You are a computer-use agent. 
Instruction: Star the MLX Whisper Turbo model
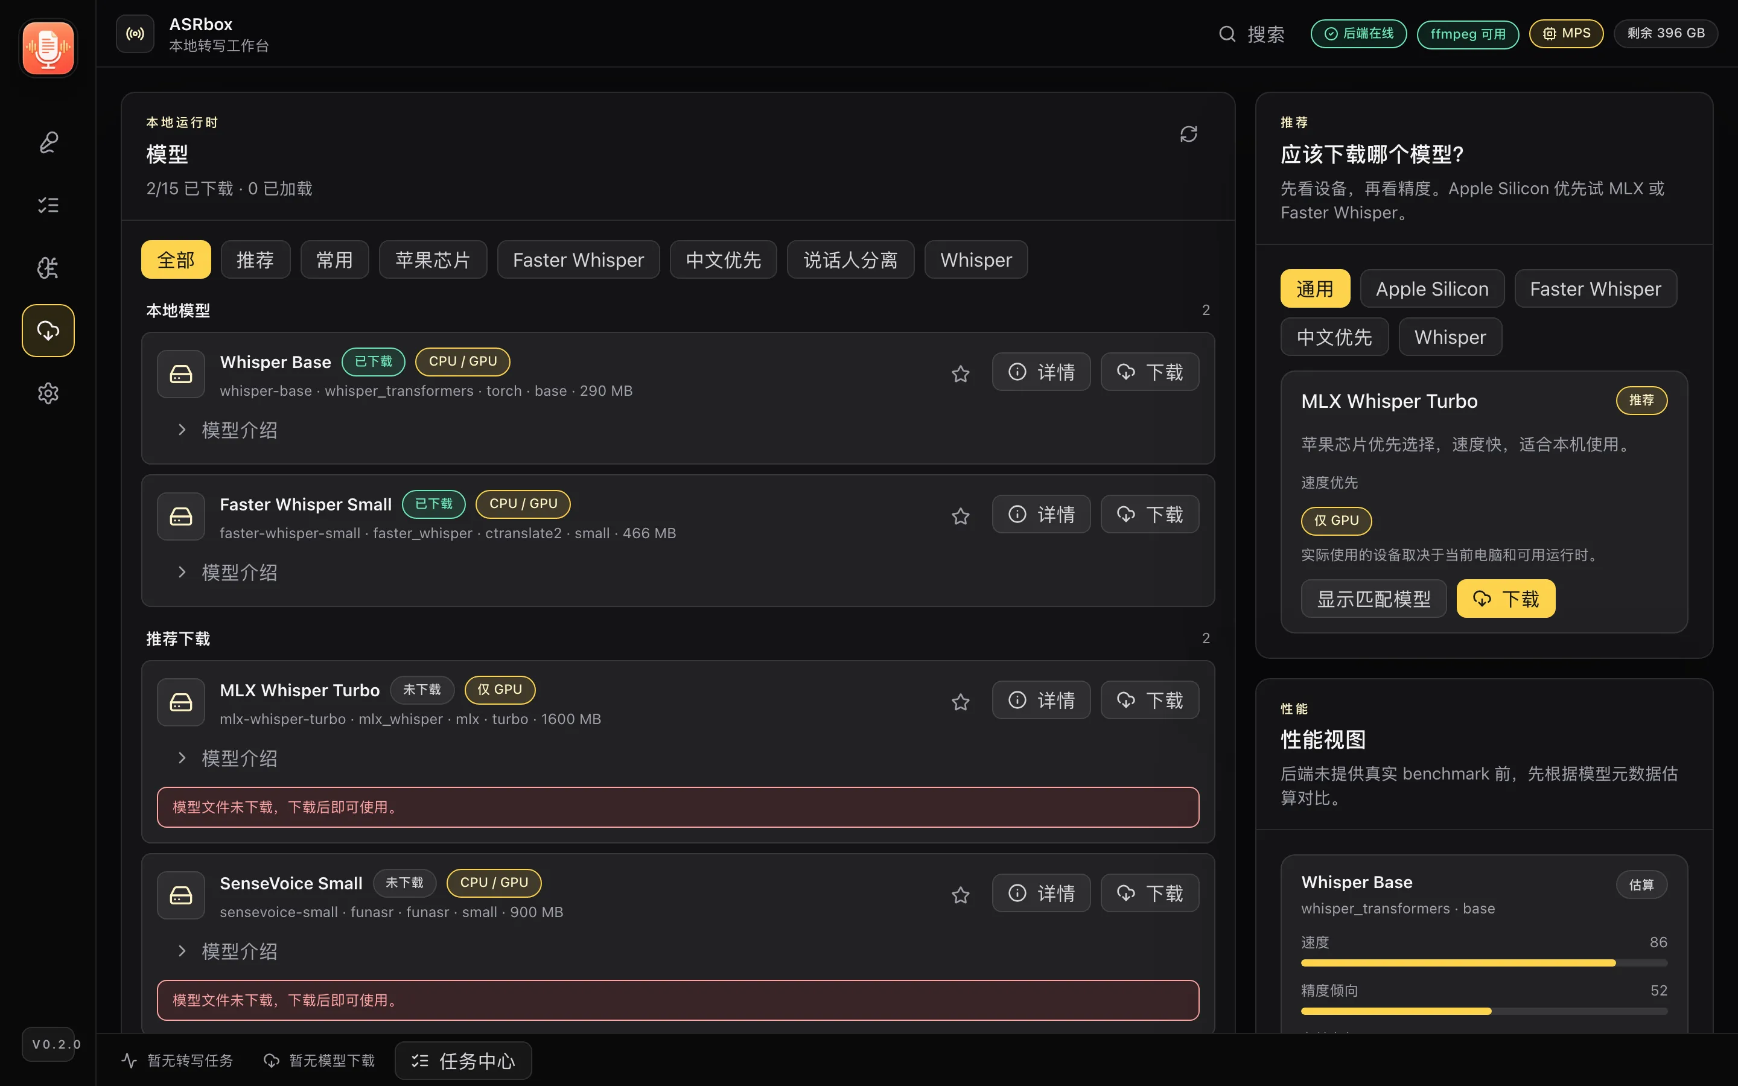point(960,702)
